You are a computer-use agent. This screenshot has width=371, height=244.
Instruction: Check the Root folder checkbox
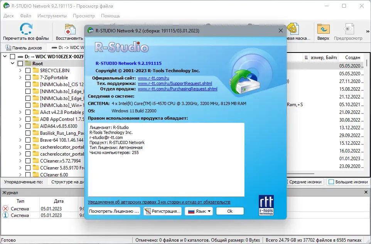21,63
